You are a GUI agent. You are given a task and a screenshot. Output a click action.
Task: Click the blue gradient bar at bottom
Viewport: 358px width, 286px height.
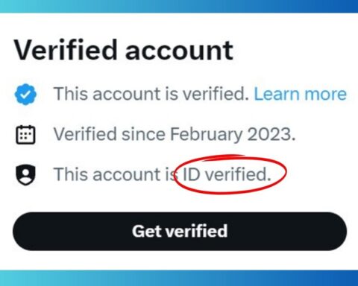tap(179, 278)
